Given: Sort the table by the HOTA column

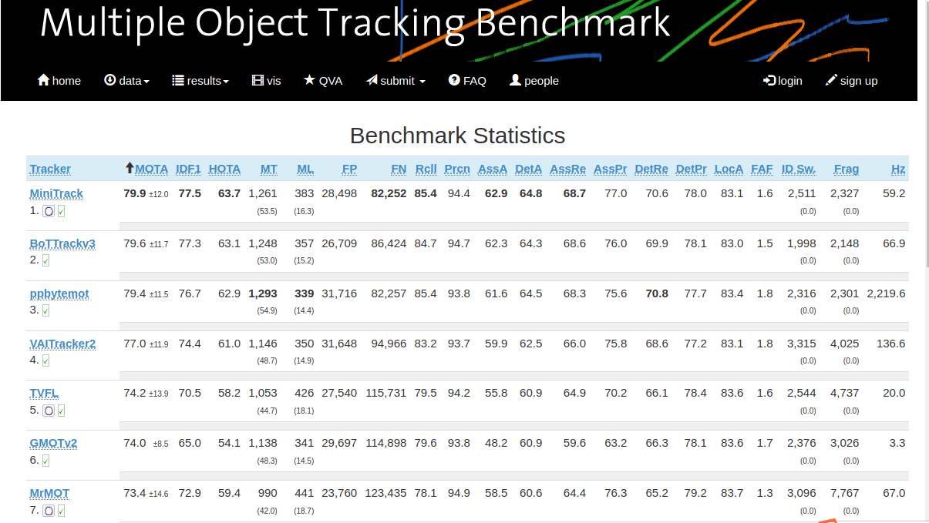Looking at the screenshot, I should [224, 169].
